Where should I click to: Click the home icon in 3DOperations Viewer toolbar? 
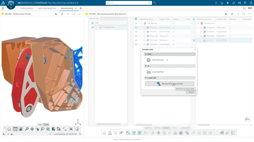9,129
